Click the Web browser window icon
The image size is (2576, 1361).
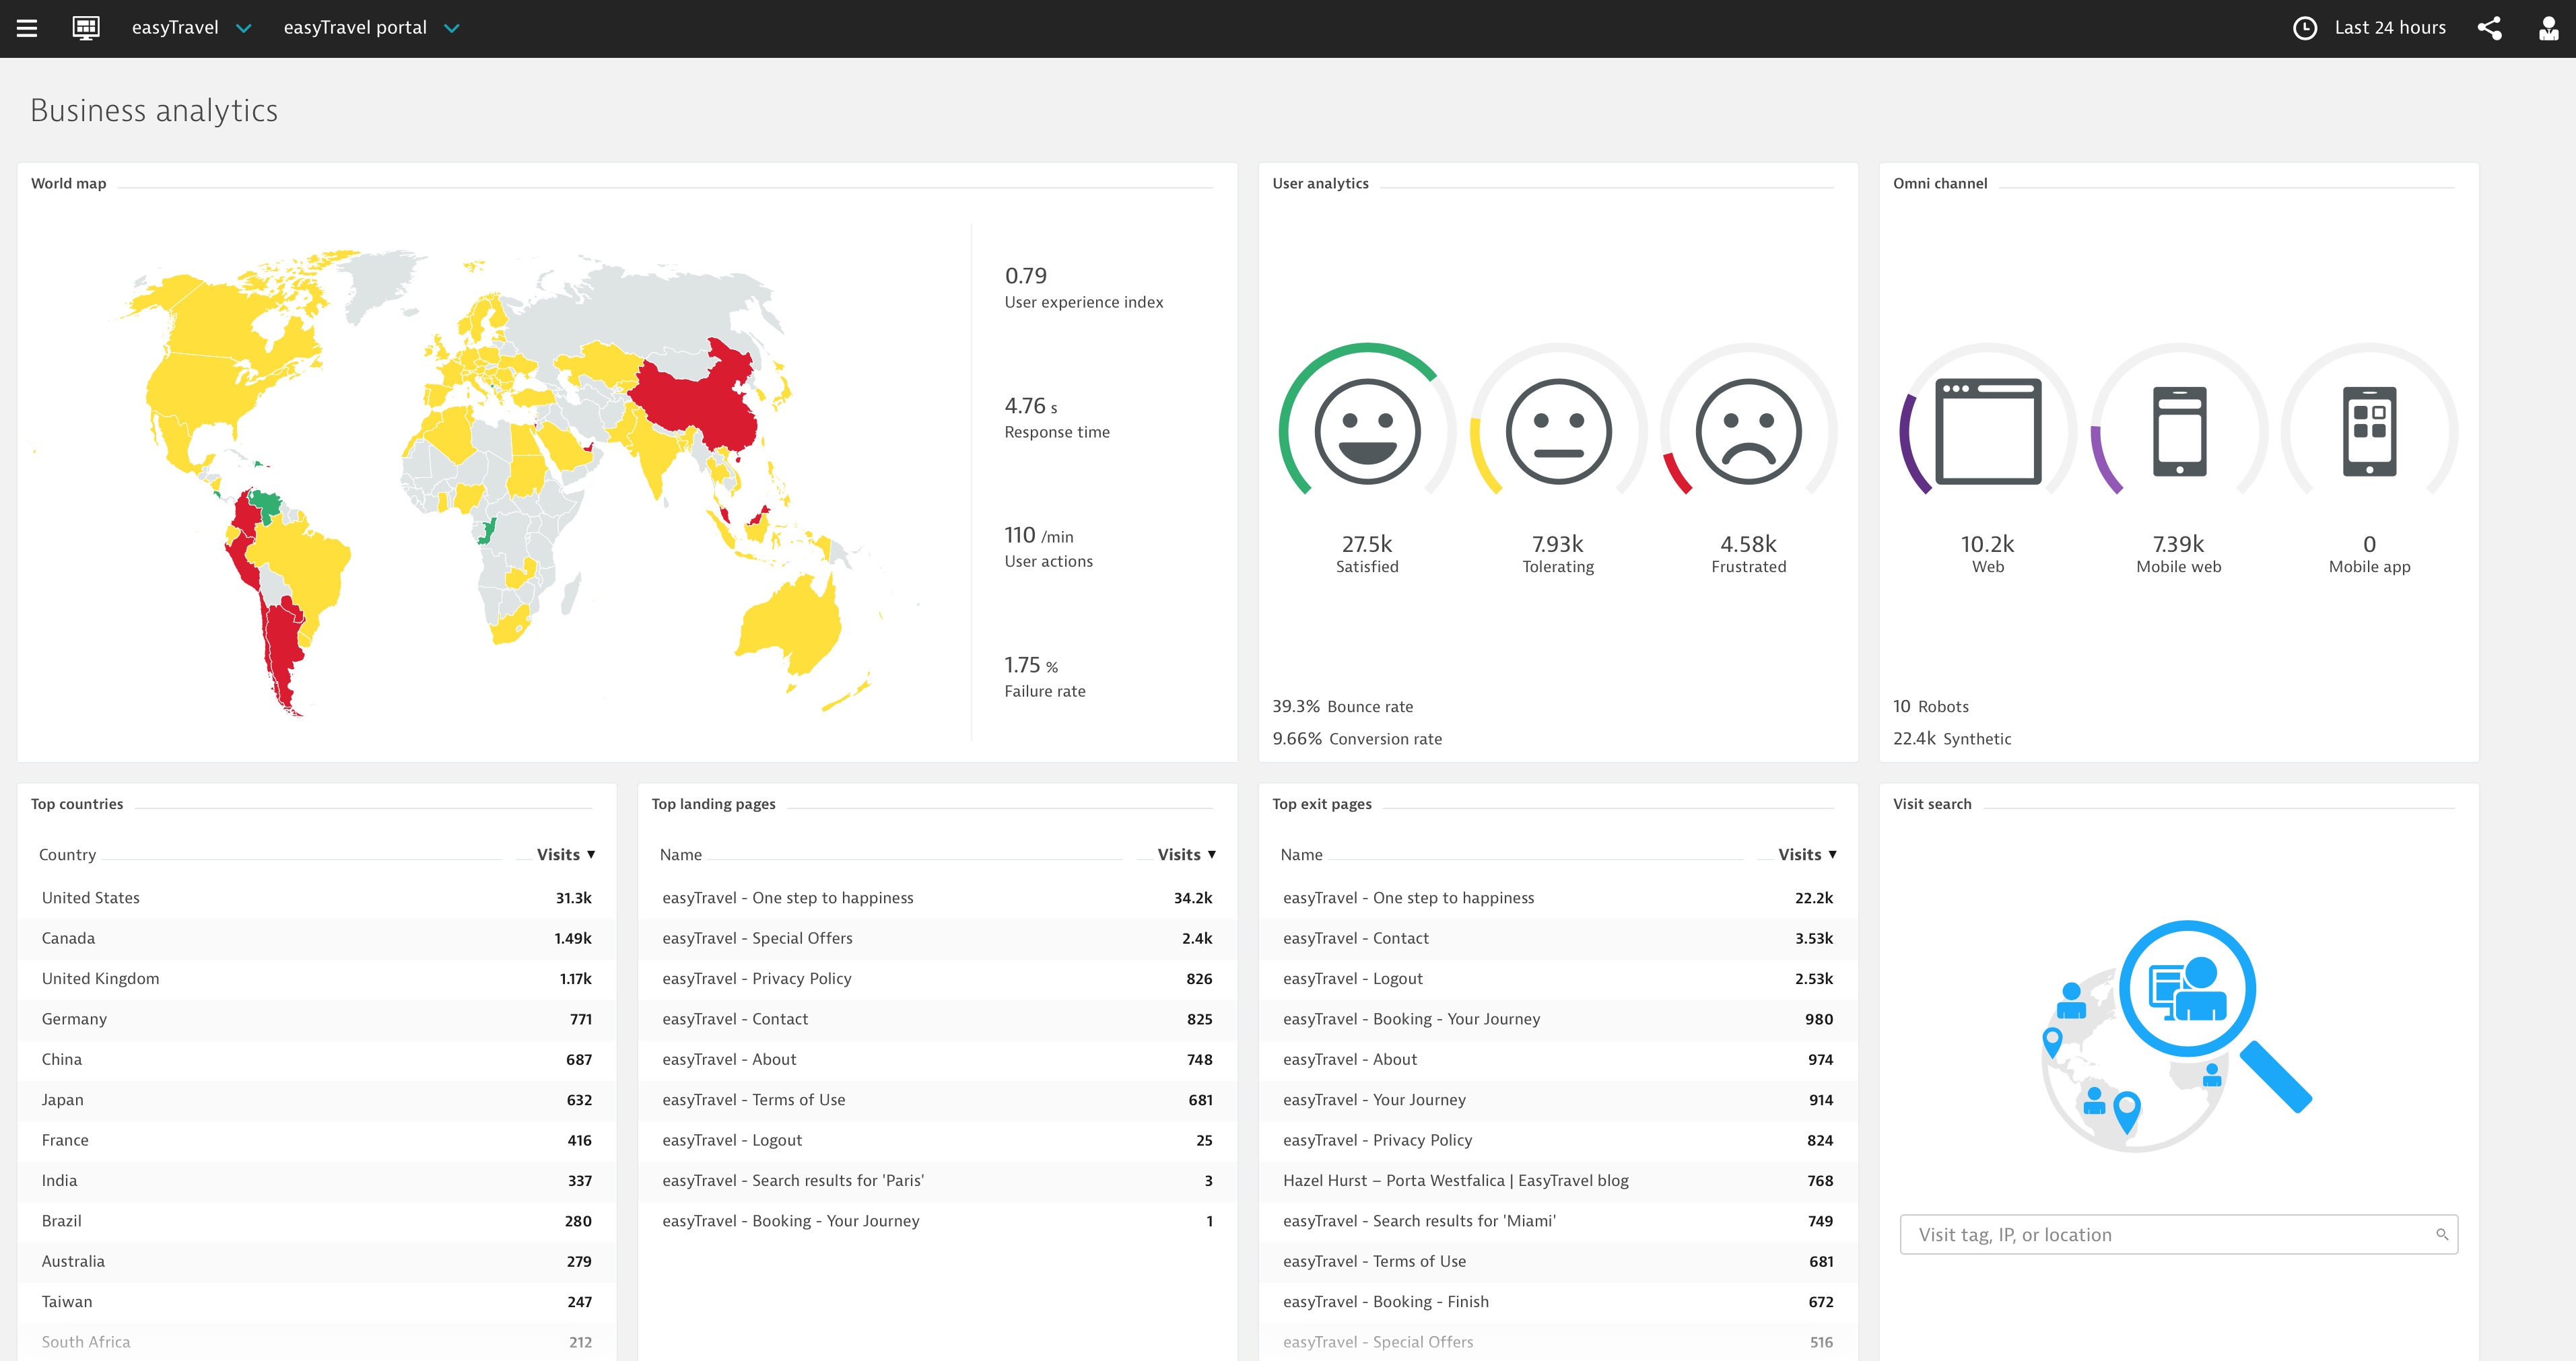(1988, 431)
